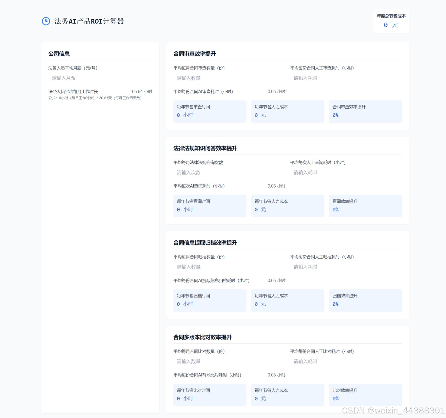This screenshot has width=446, height=418.
Task: Click the 法务AI产品ROI计算器 page title
Action: click(x=89, y=21)
